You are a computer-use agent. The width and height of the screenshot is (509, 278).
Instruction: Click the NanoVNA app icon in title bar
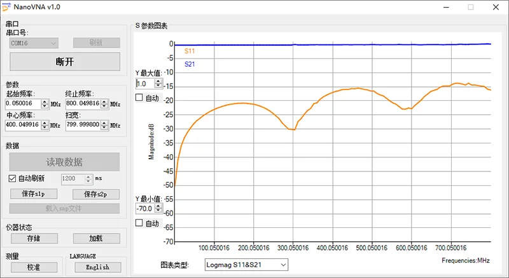pos(6,7)
